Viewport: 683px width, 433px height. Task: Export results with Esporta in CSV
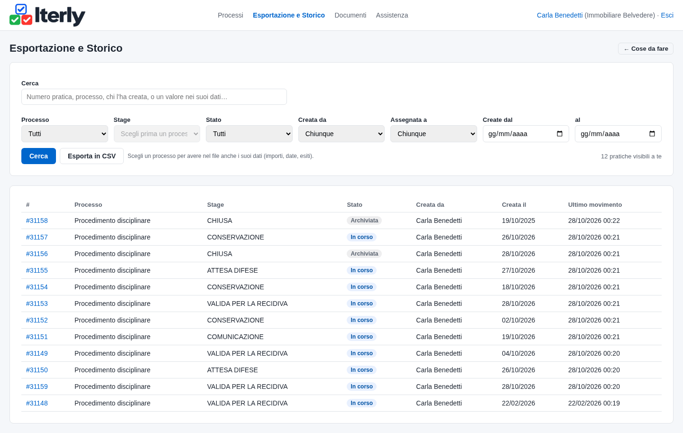coord(92,156)
